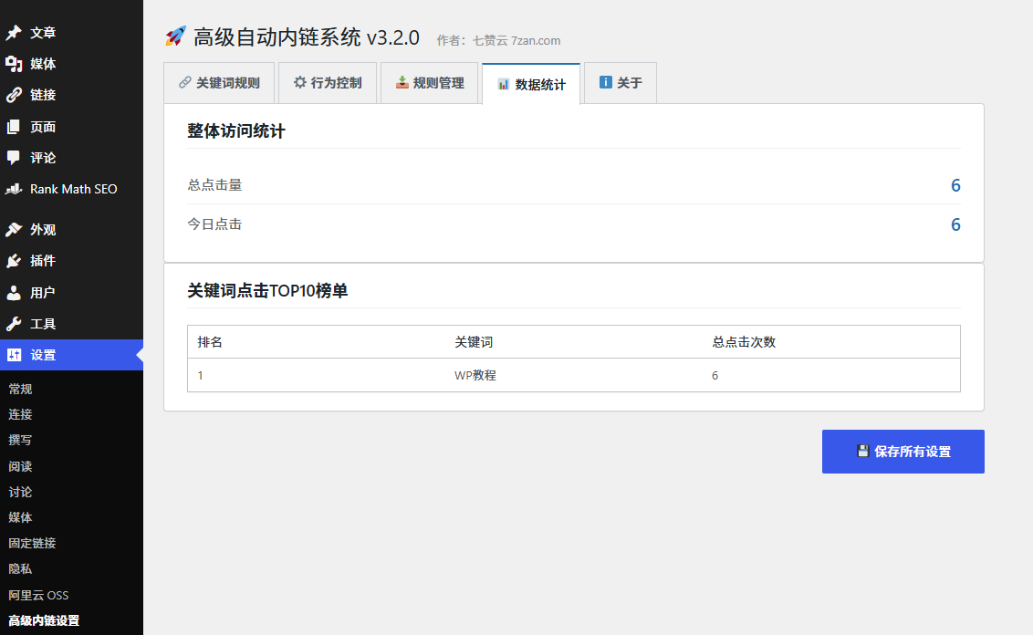Open 连接 settings submenu link

tap(20, 414)
